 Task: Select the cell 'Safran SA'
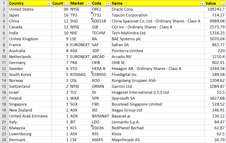[x=158, y=45]
